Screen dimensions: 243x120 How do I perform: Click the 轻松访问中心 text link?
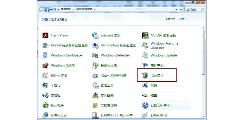coord(160,105)
